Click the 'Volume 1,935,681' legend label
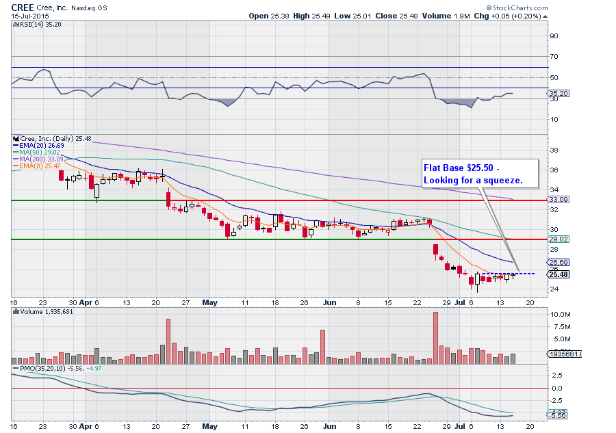Screen dimensions: 616x433 [47, 312]
